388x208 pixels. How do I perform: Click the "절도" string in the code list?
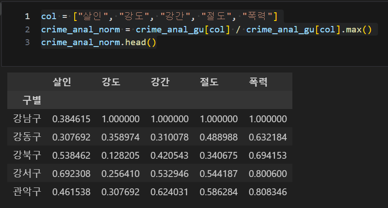[x=216, y=16]
